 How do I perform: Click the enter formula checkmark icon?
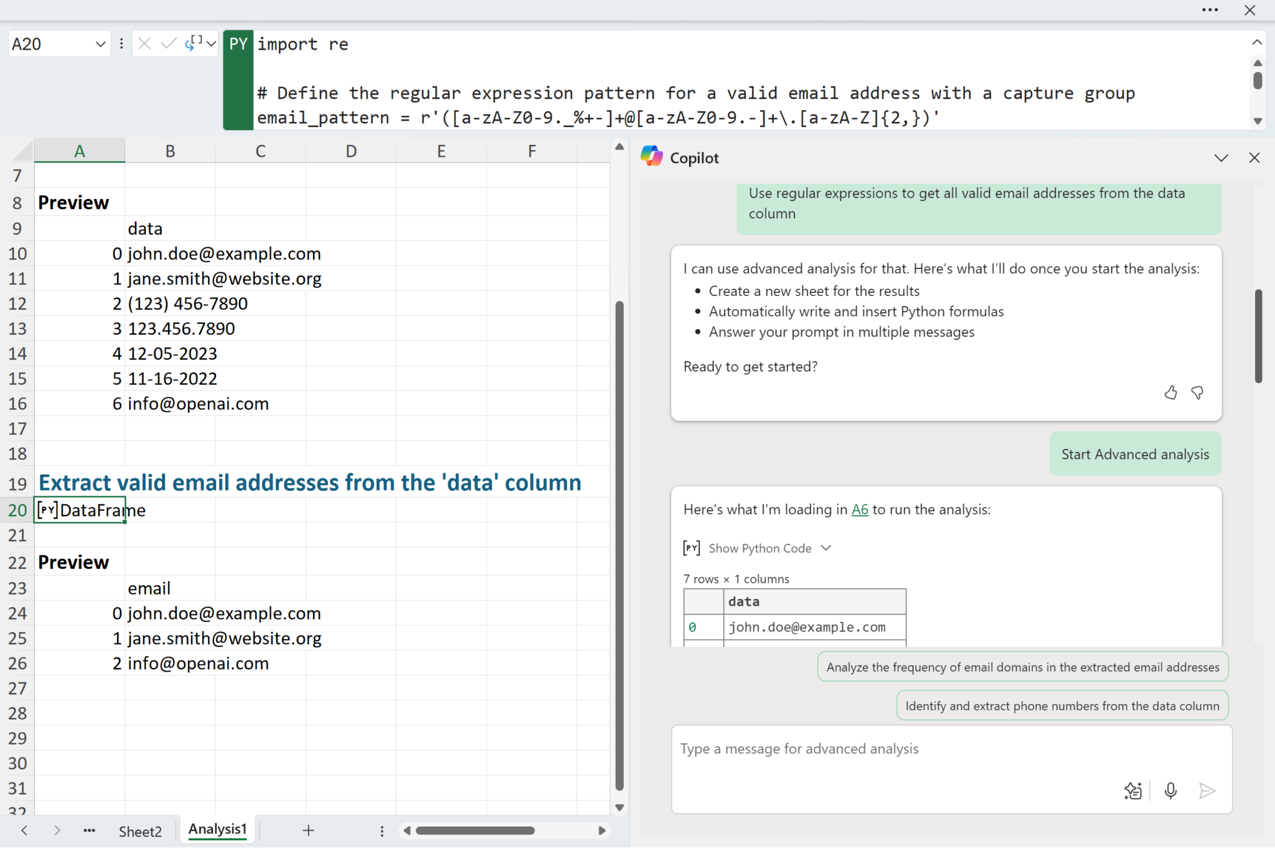(x=168, y=44)
